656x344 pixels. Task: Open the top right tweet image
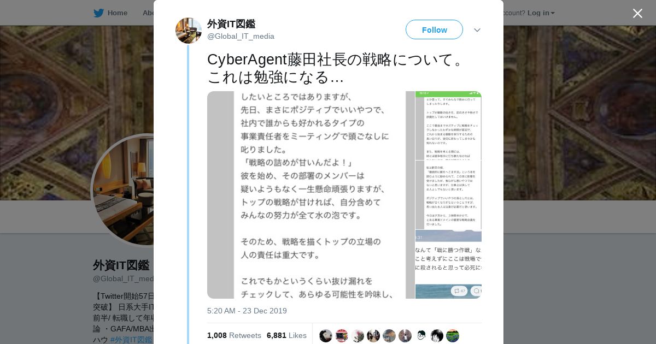[x=448, y=126]
